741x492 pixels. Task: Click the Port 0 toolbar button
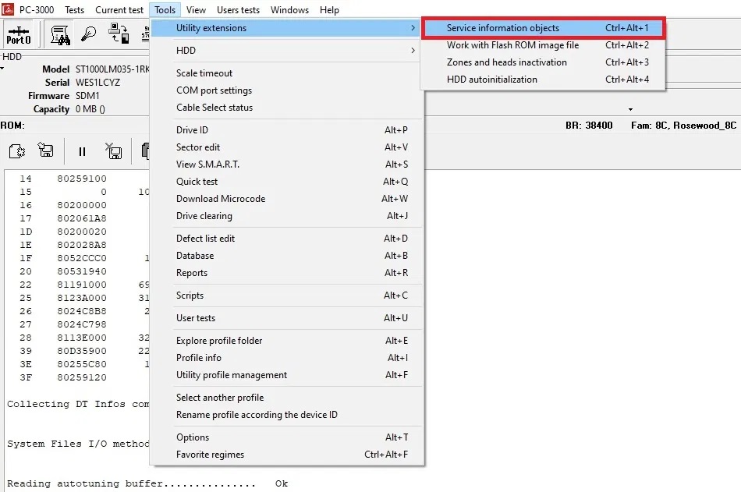[19, 35]
